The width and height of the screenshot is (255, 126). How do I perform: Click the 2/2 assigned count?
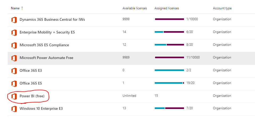189,70
